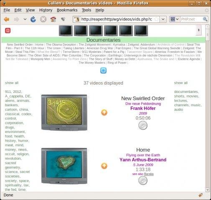Open the Tools menu
The height and width of the screenshot is (200, 211).
point(86,10)
